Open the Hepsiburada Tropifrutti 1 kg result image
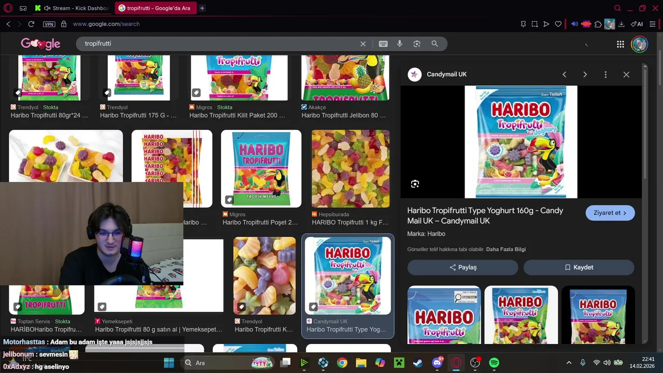Screen dimensions: 663x373 point(351,168)
